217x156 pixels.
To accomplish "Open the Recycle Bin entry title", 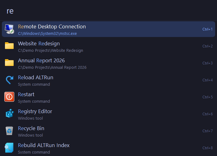I will (x=31, y=129).
